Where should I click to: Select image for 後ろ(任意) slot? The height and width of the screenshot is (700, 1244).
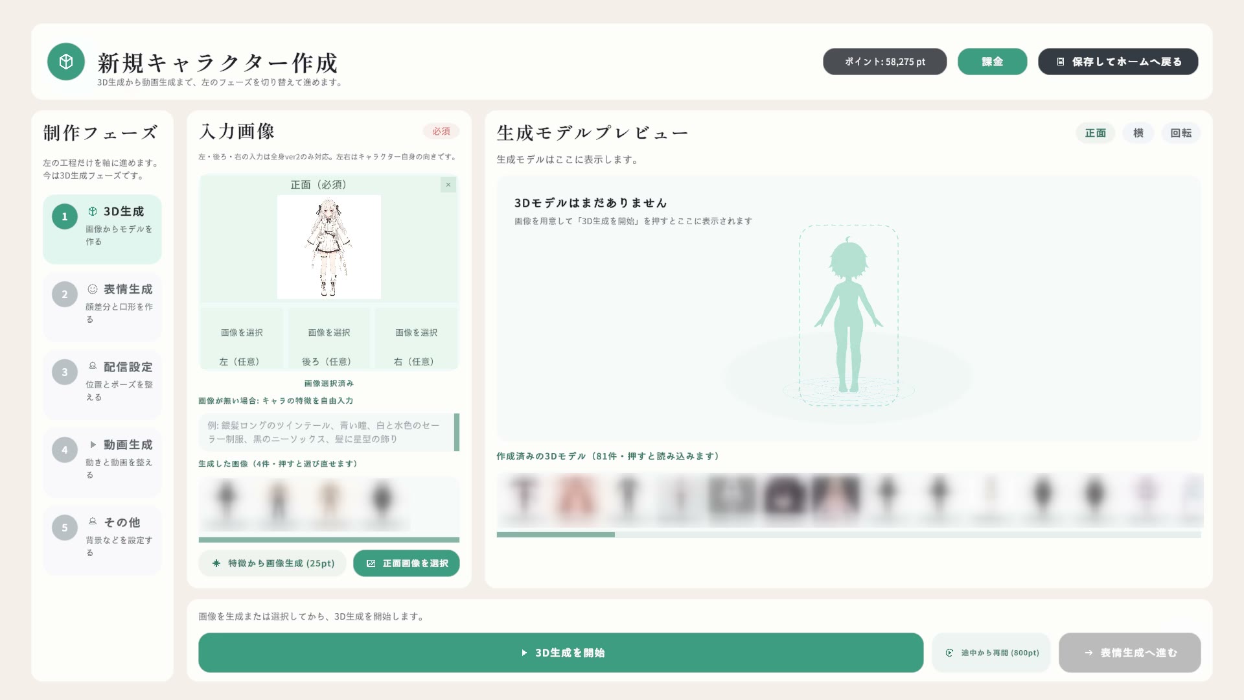pos(329,339)
